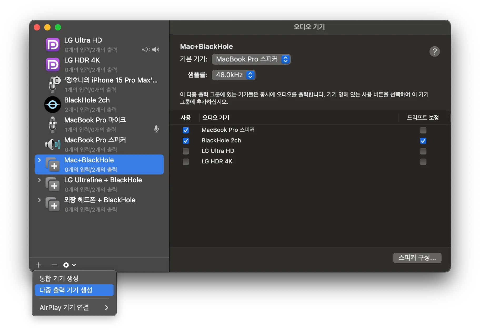Disable drift correction for BlackHole 2ch
Image resolution: width=480 pixels, height=330 pixels.
(423, 141)
